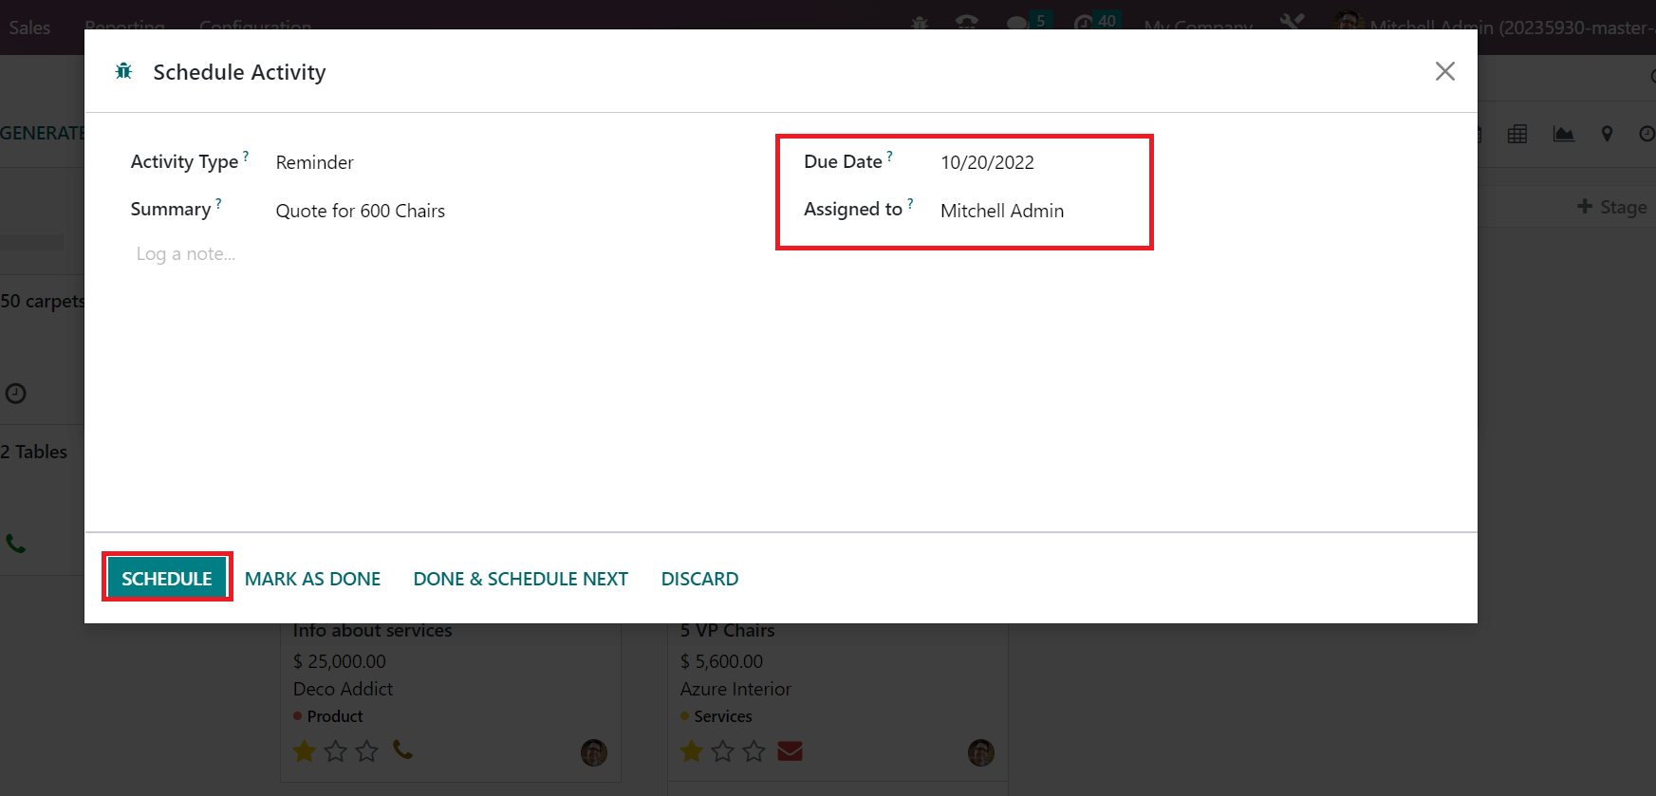Click the '$ 25,000.00' amount
The height and width of the screenshot is (796, 1656).
[x=340, y=661]
